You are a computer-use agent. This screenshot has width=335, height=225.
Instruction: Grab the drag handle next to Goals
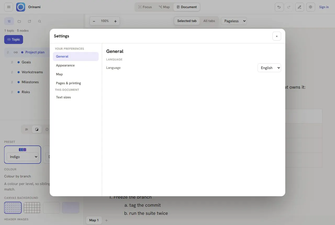(x=12, y=62)
